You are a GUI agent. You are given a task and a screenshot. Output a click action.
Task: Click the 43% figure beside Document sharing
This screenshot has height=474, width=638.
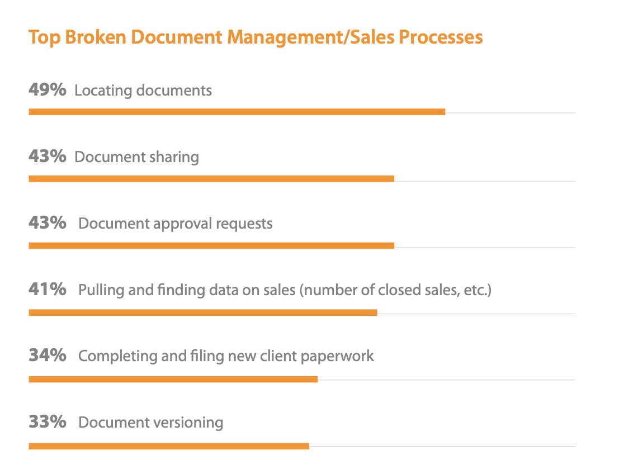point(47,157)
